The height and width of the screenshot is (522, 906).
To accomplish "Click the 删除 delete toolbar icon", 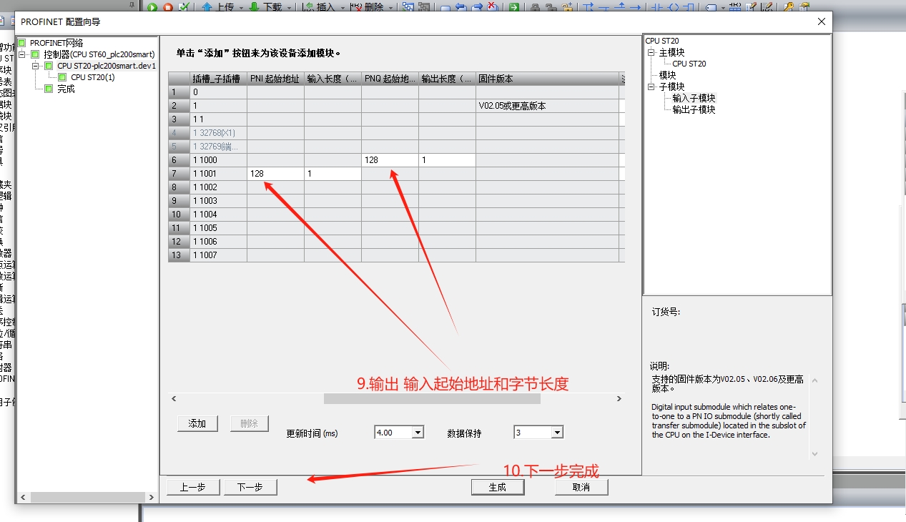I will [x=356, y=7].
